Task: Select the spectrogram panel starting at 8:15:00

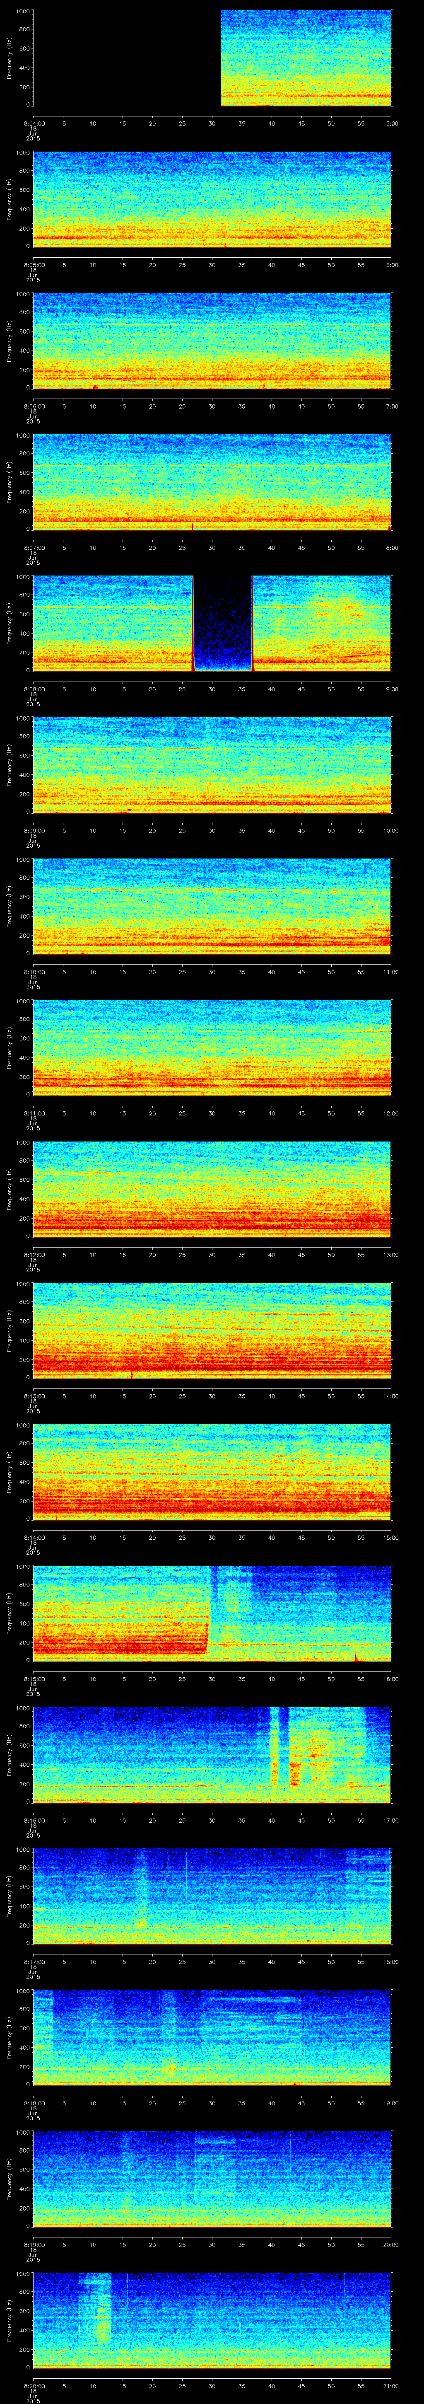Action: pyautogui.click(x=212, y=1613)
